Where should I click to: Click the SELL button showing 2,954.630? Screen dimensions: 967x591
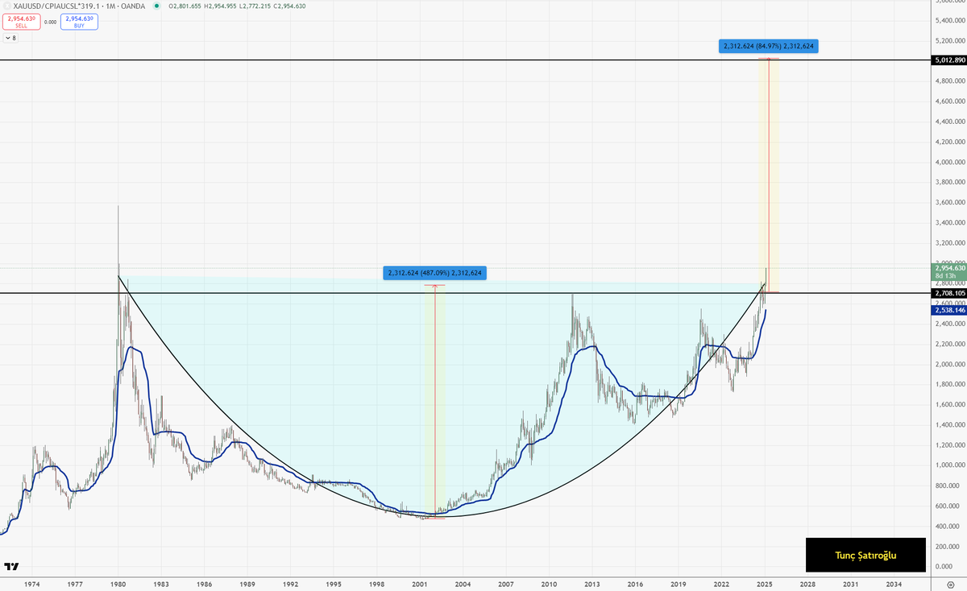click(x=22, y=20)
